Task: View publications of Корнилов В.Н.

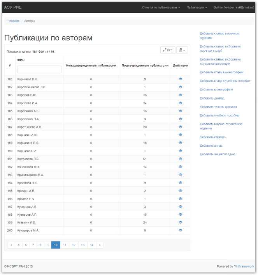Action: [x=181, y=79]
